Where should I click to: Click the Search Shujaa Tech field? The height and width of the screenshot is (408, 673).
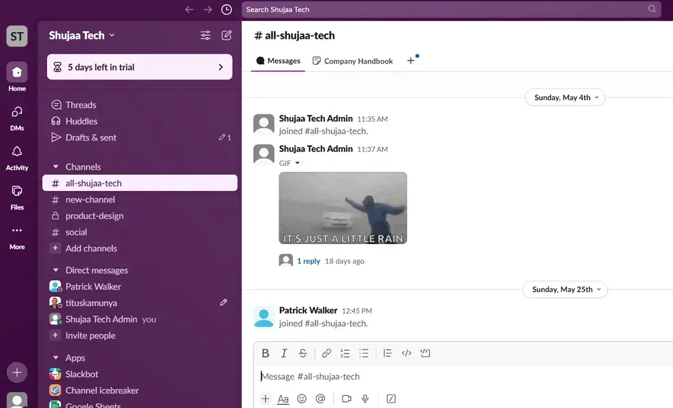tap(451, 10)
